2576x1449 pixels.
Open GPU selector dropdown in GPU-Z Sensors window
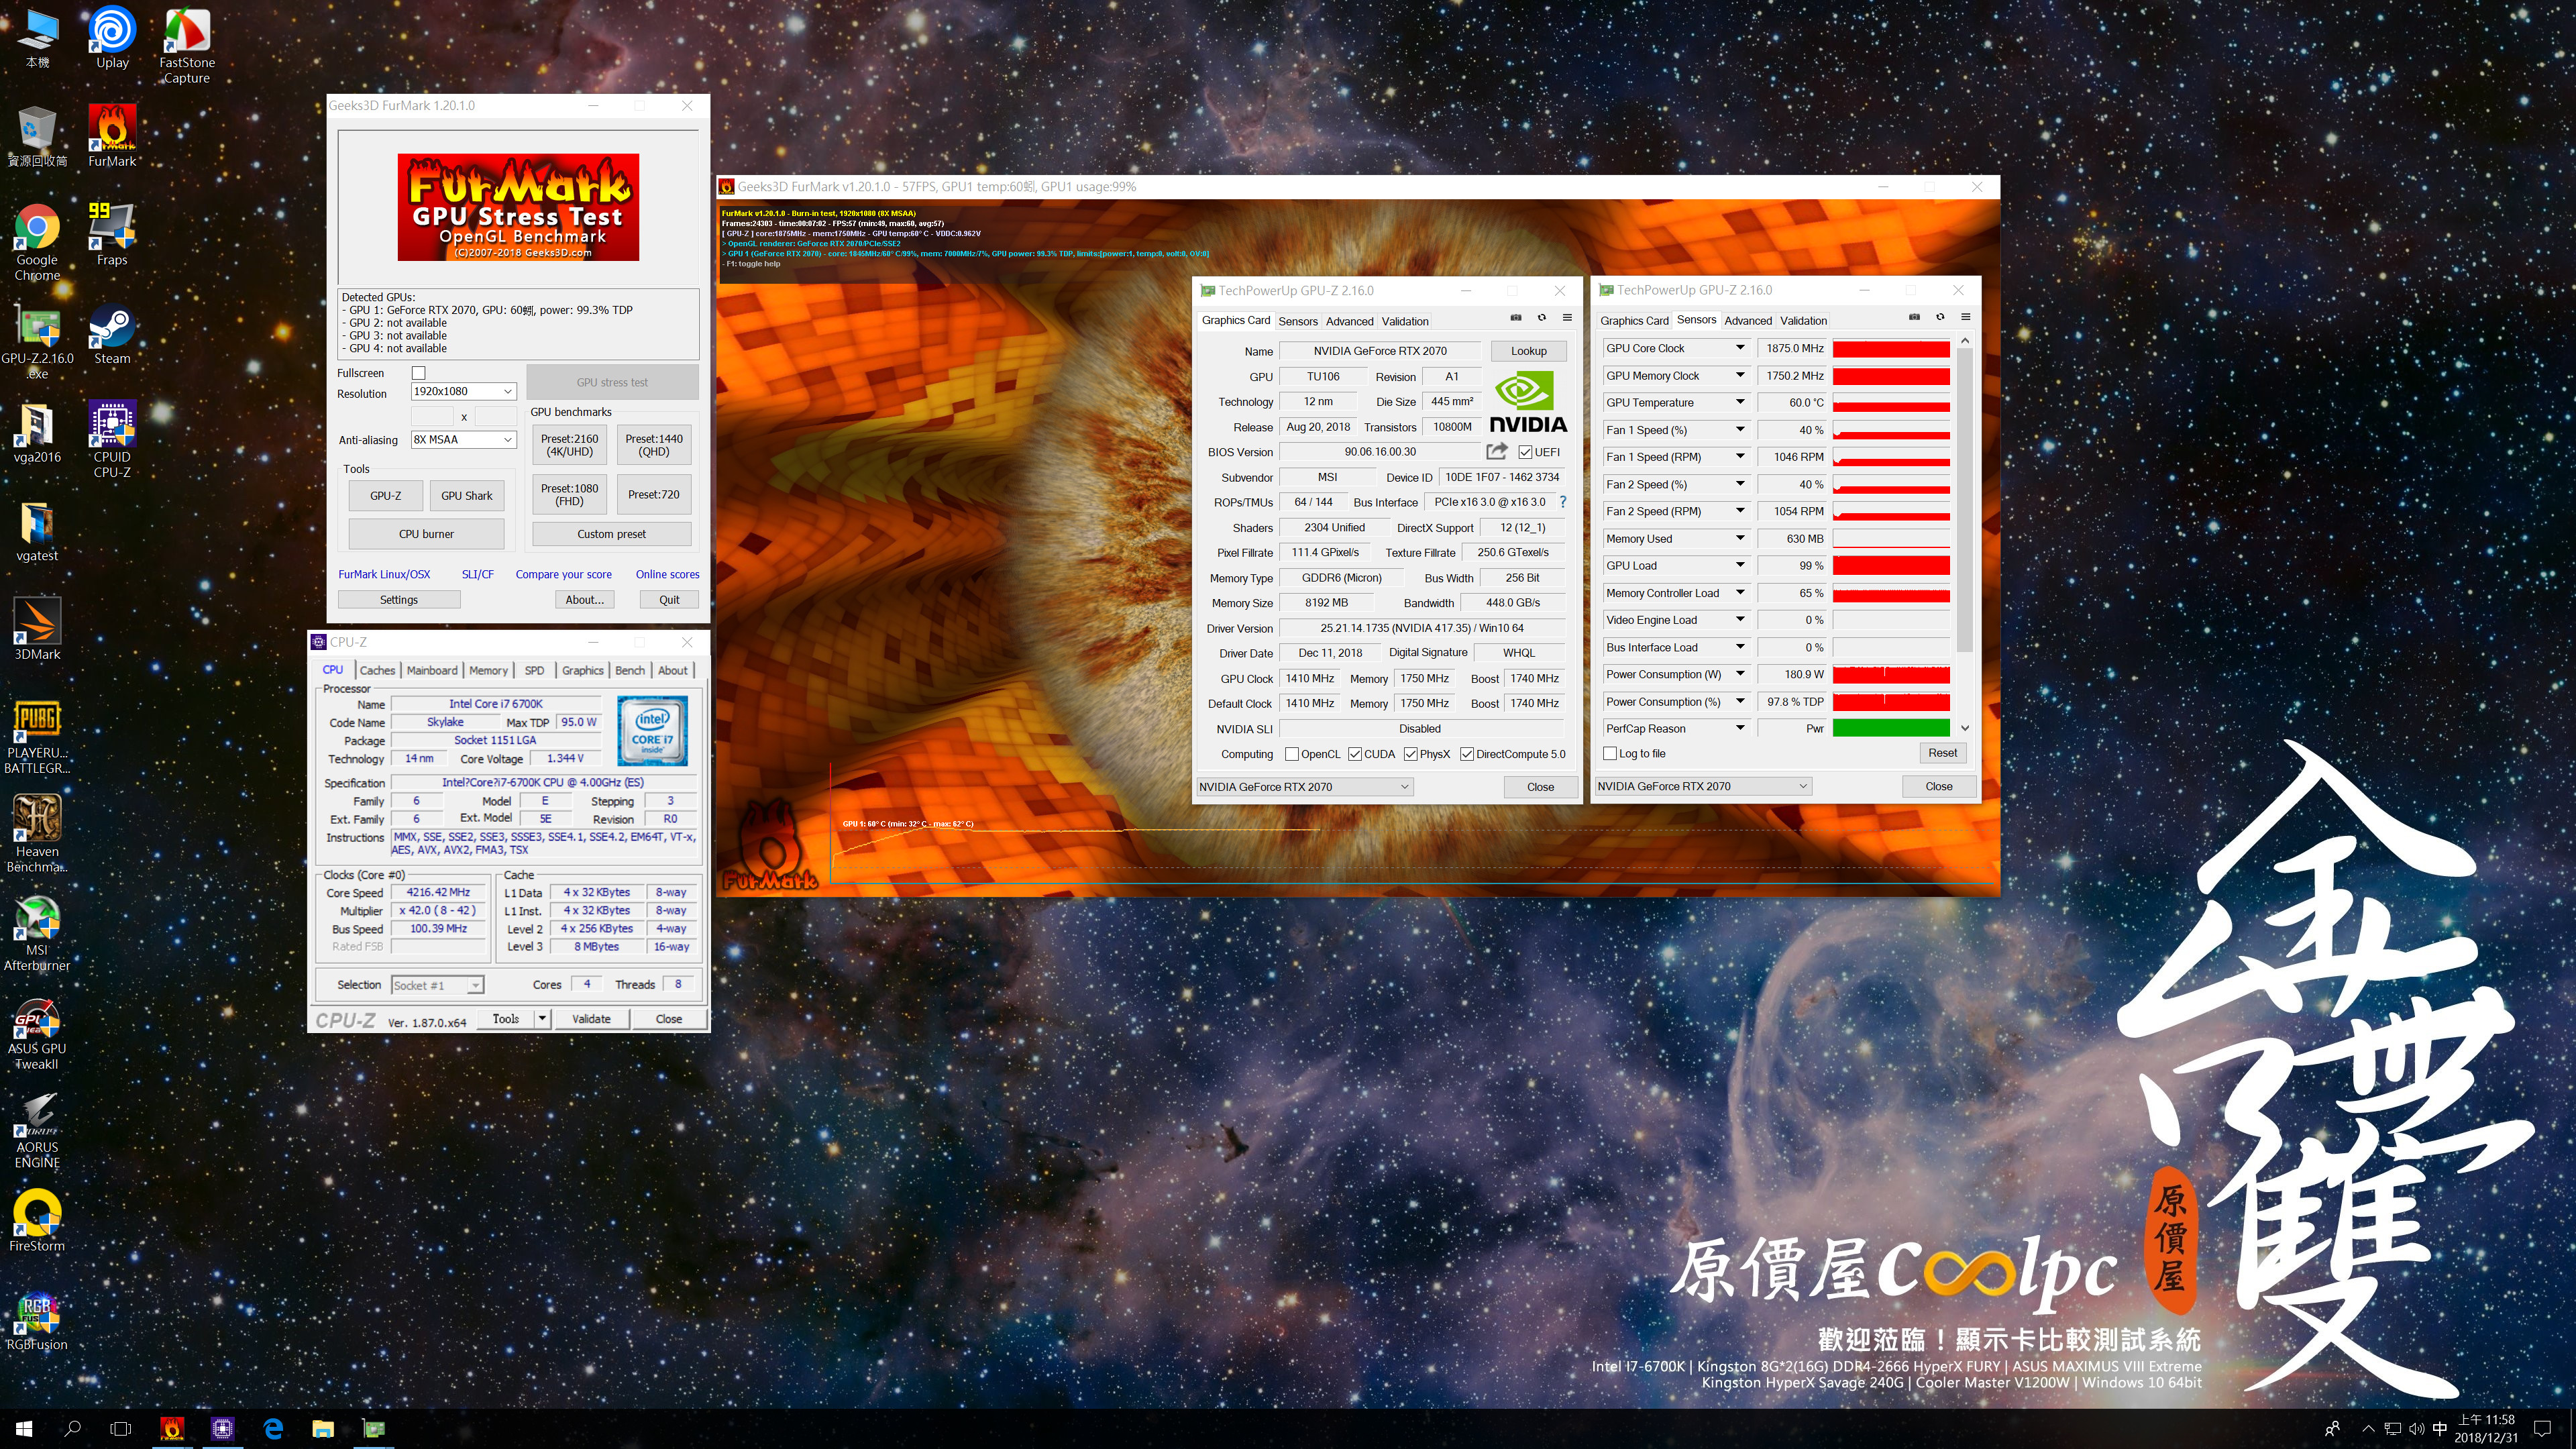tap(1703, 786)
